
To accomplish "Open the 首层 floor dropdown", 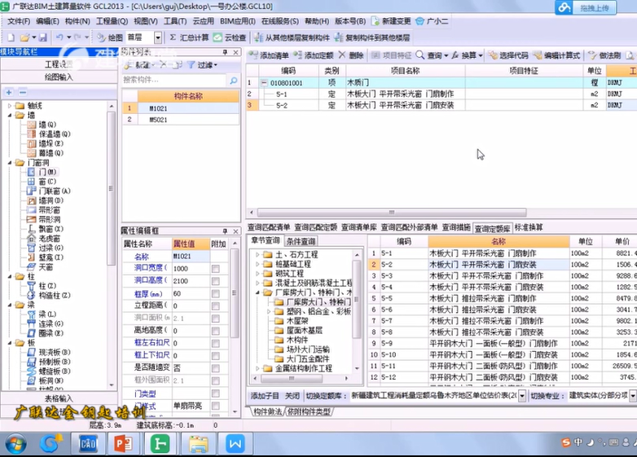I will [158, 37].
